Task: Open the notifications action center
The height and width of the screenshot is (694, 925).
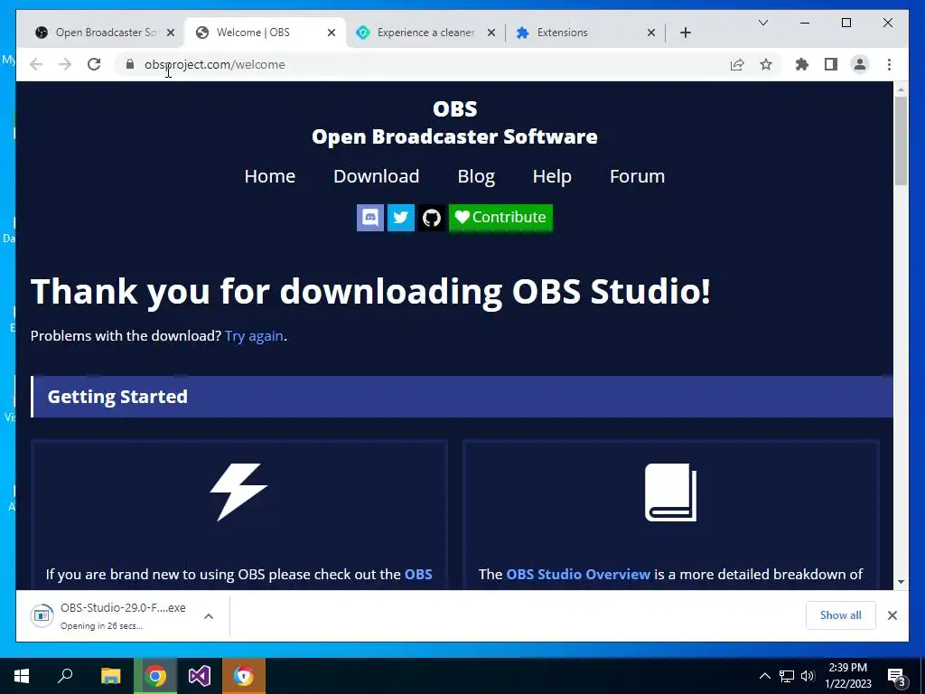Action: pos(897,676)
